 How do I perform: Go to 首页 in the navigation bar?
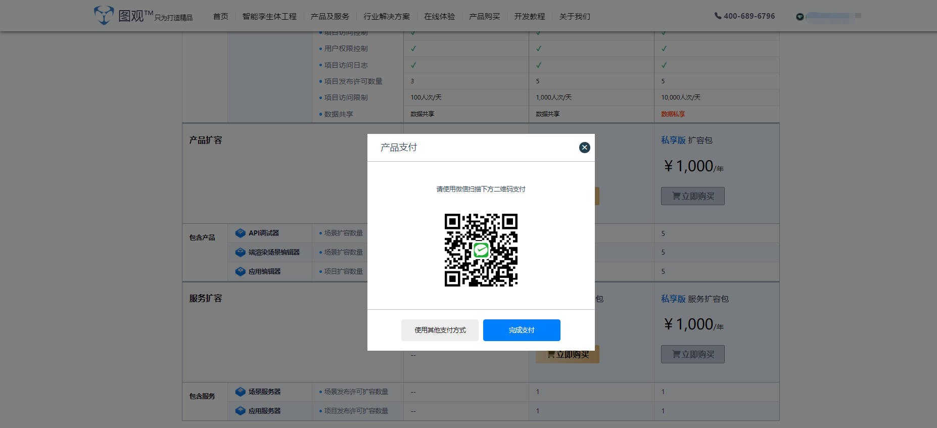pyautogui.click(x=221, y=16)
